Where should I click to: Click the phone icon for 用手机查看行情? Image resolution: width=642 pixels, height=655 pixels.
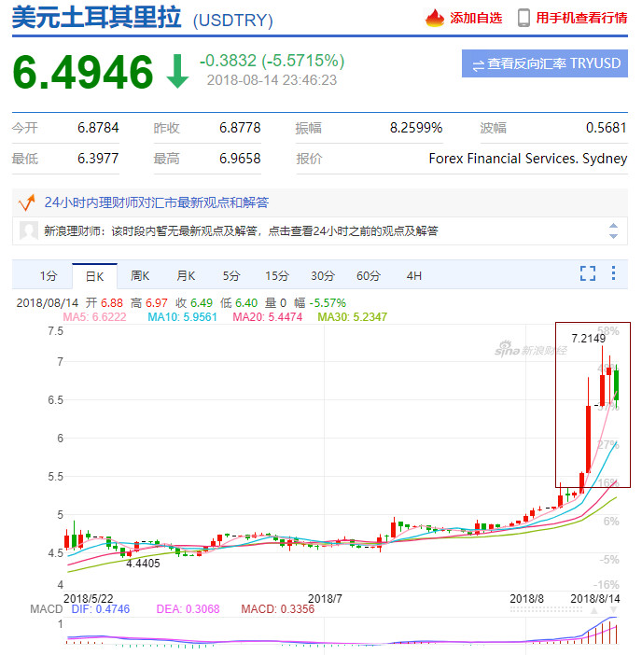523,18
